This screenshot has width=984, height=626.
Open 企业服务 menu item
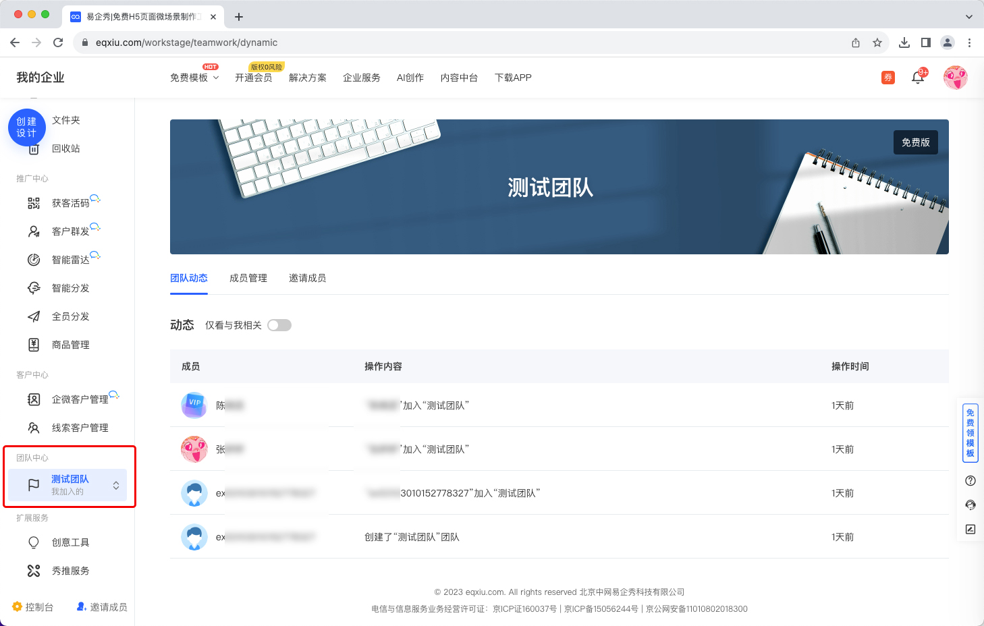362,78
